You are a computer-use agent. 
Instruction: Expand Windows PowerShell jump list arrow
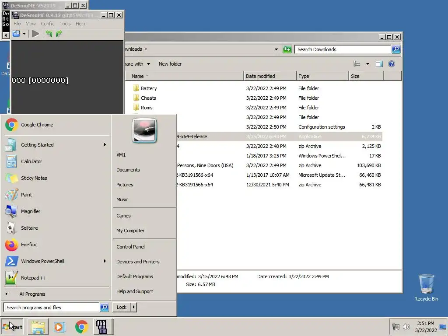[x=105, y=261]
